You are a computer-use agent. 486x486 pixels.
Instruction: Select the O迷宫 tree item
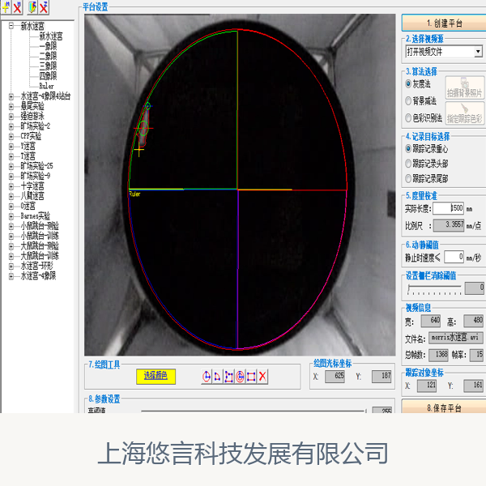pos(28,206)
